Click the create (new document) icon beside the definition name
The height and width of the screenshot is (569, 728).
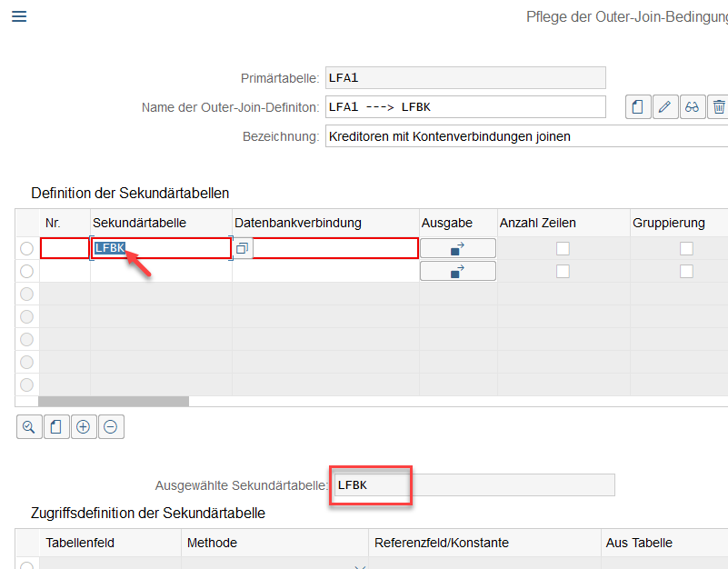pos(637,107)
